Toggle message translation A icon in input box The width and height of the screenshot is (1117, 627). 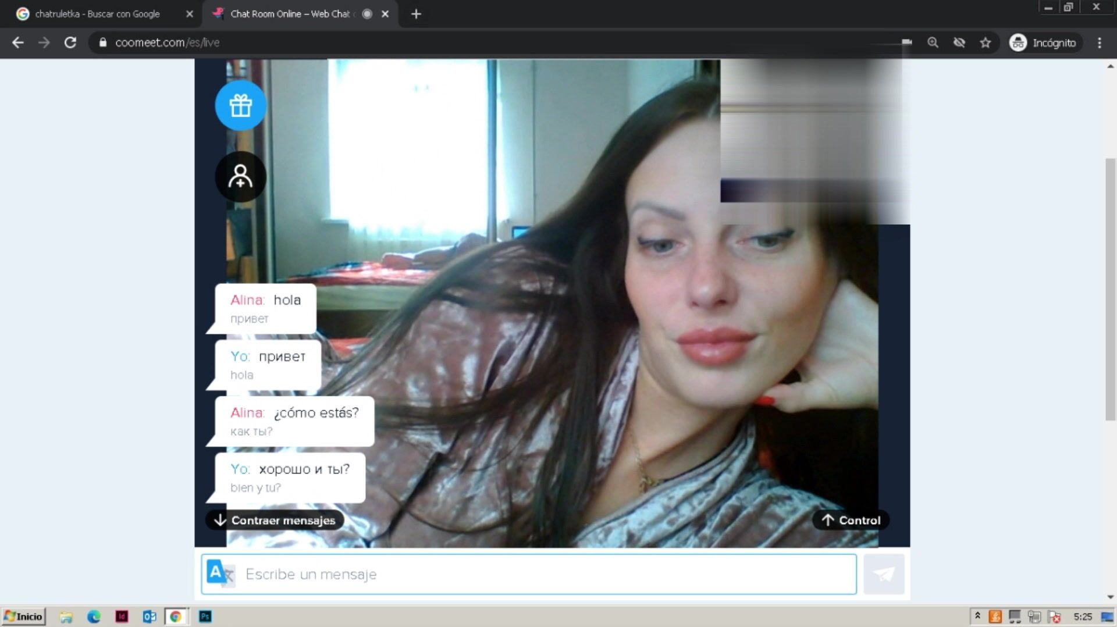point(220,574)
